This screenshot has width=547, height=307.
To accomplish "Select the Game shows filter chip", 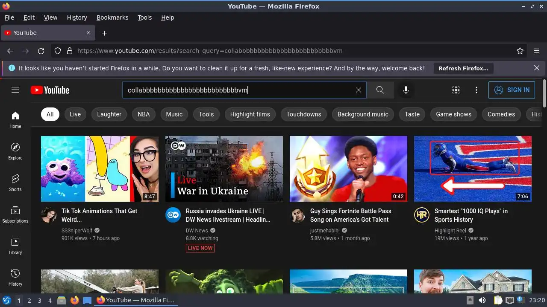I will pos(454,114).
